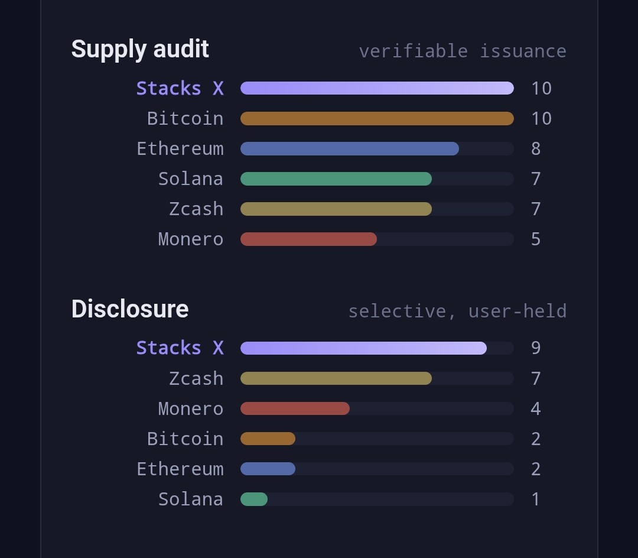
Task: Click Ethereum score 8 in Supply audit
Action: 536,148
